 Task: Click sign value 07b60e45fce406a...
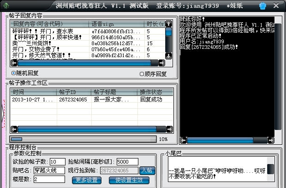coord(116,49)
